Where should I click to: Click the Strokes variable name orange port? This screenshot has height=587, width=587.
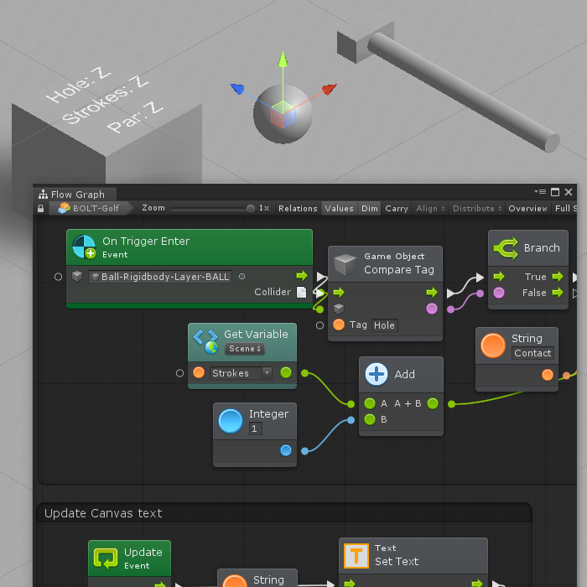pos(199,372)
